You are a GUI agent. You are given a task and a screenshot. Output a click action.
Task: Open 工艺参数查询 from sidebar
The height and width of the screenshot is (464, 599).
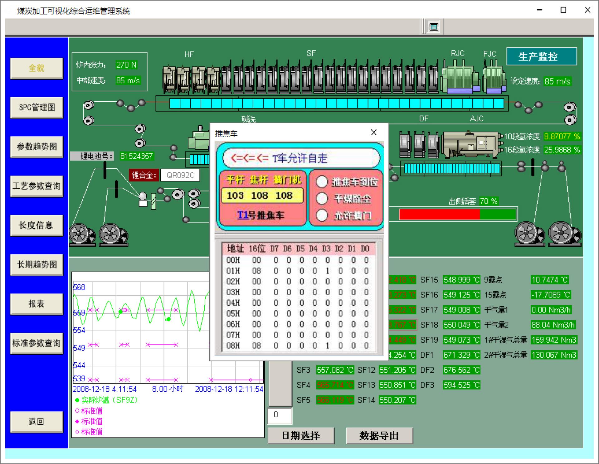(x=37, y=186)
